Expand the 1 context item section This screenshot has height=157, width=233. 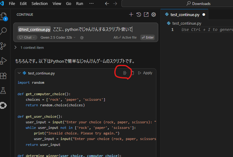(29, 48)
